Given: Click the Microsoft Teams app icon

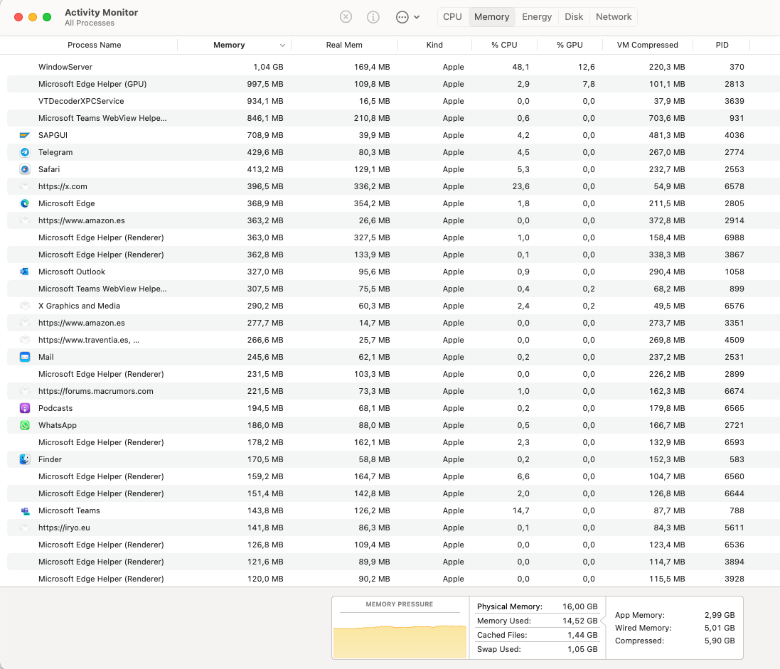Looking at the screenshot, I should 25,511.
